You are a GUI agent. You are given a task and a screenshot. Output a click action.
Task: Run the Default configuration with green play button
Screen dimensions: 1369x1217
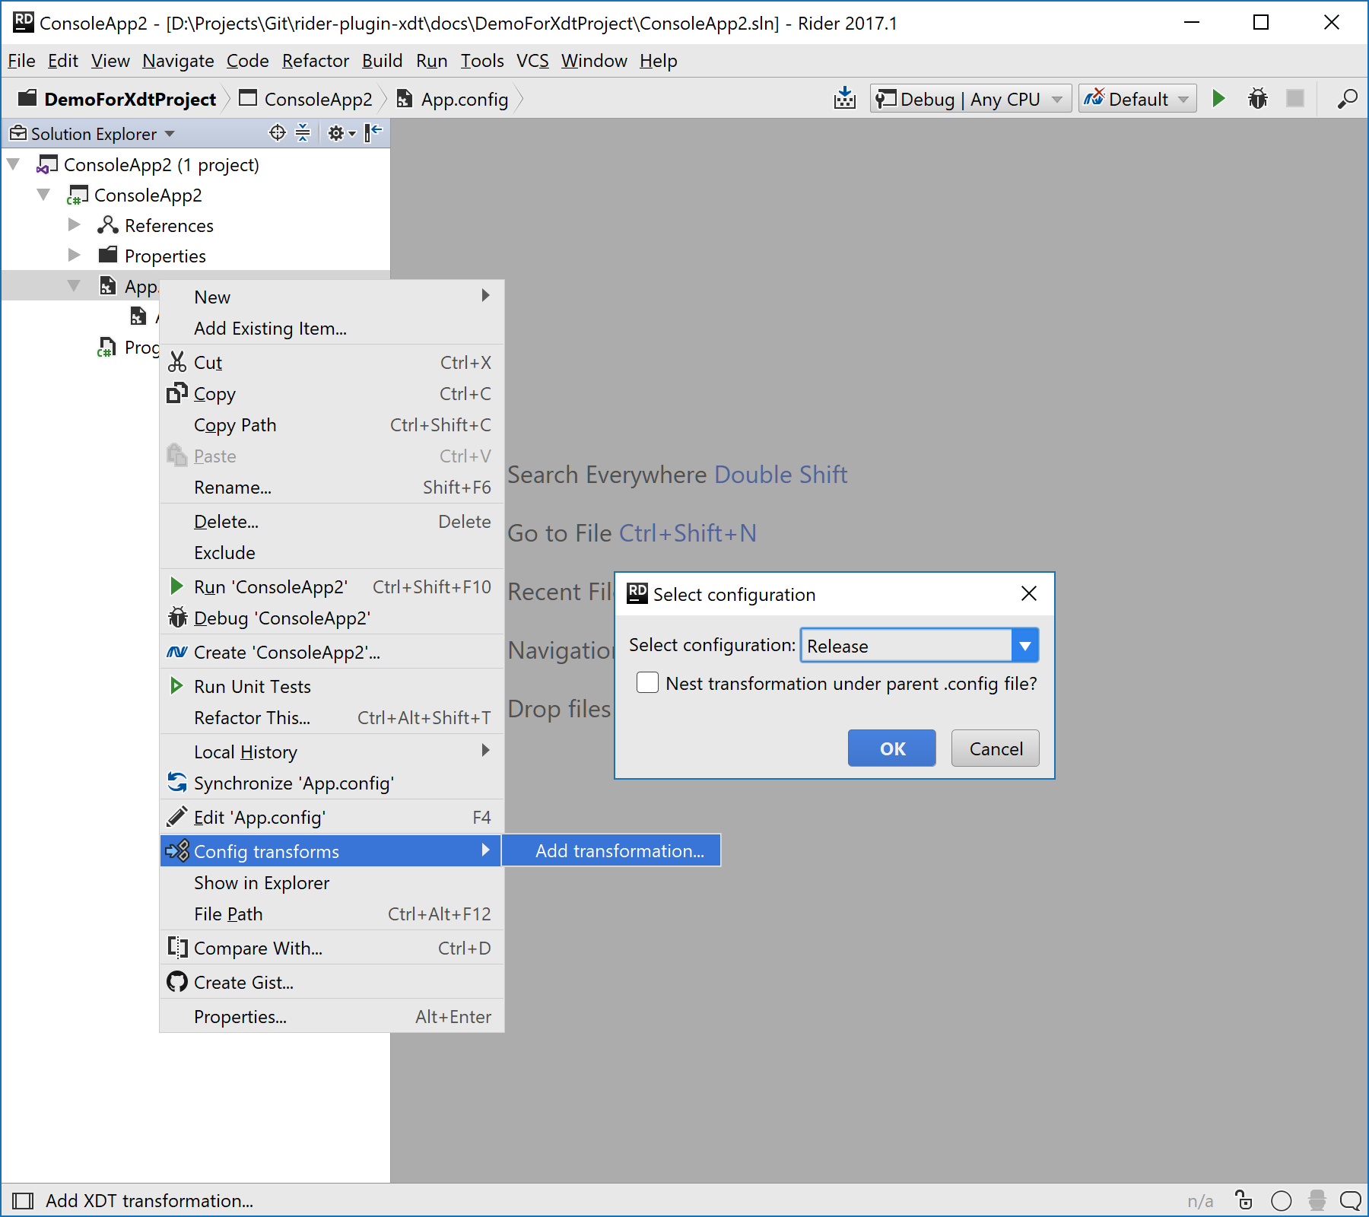pos(1218,98)
